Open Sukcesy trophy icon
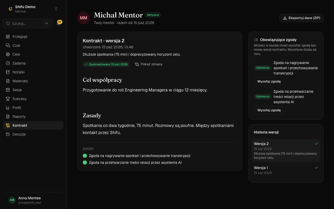 pyautogui.click(x=8, y=99)
